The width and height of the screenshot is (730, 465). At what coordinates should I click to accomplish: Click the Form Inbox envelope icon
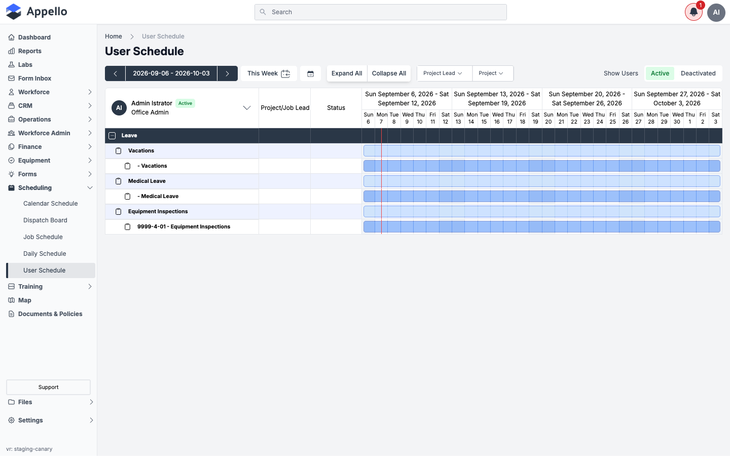[11, 79]
